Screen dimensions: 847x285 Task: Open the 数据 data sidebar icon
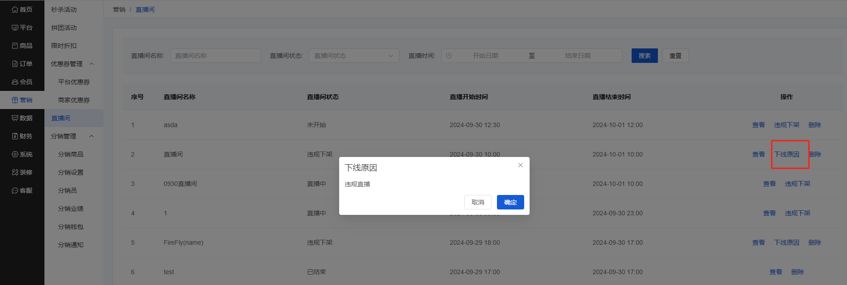pos(15,118)
